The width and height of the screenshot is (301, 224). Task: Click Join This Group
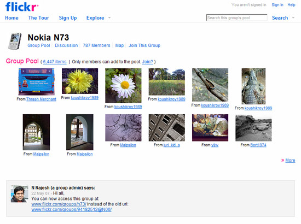coord(144,45)
